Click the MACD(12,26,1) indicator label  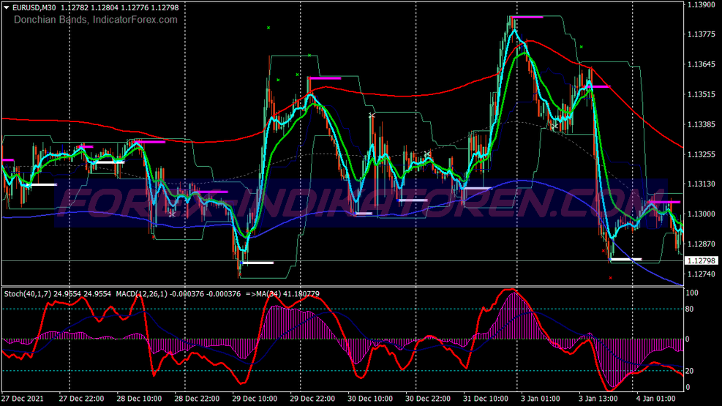[142, 293]
